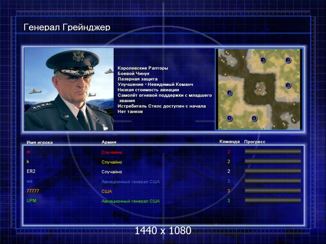This screenshot has width=326, height=244.
Task: Click player name ER2
Action: click(31, 171)
